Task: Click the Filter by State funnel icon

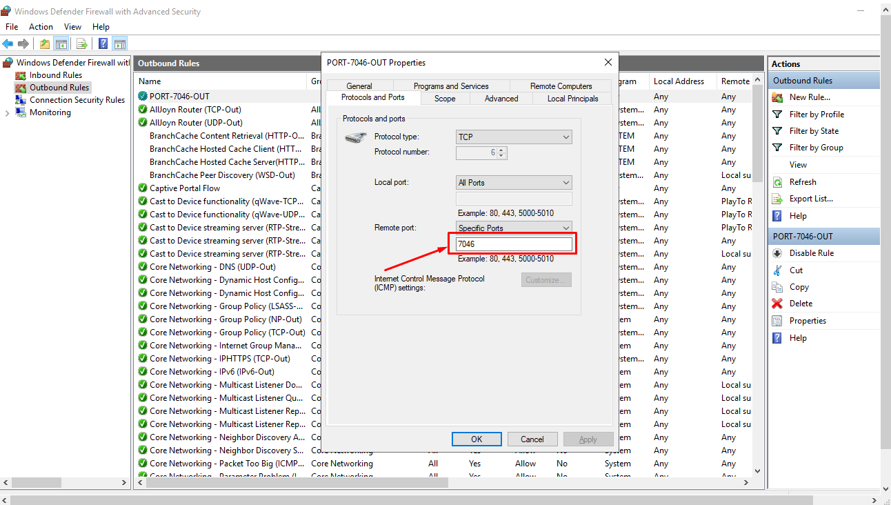Action: tap(777, 131)
